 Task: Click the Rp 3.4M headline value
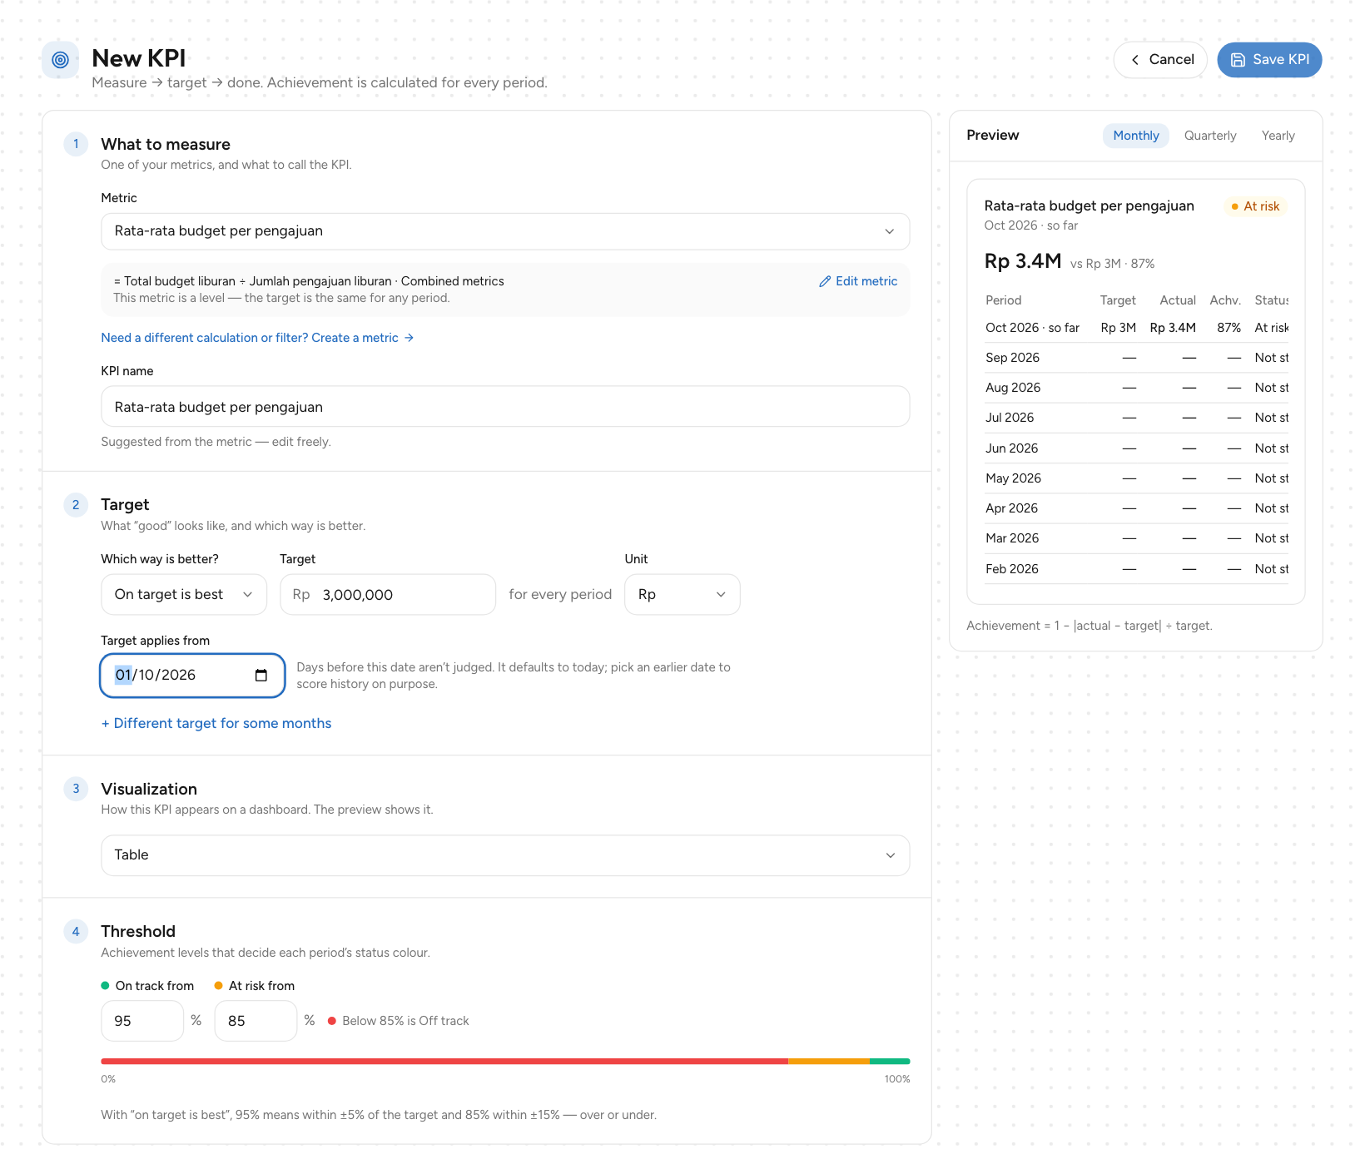(1023, 261)
